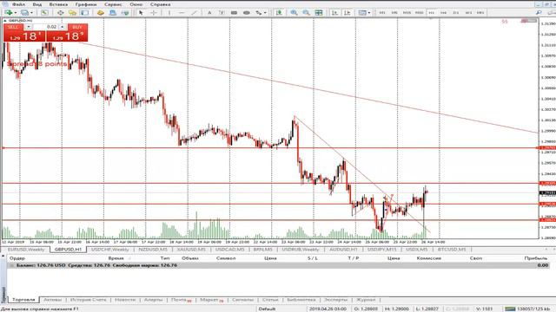This screenshot has height=312, width=556.
Task: Open the New Chart dropdown arrow
Action: click(x=15, y=13)
